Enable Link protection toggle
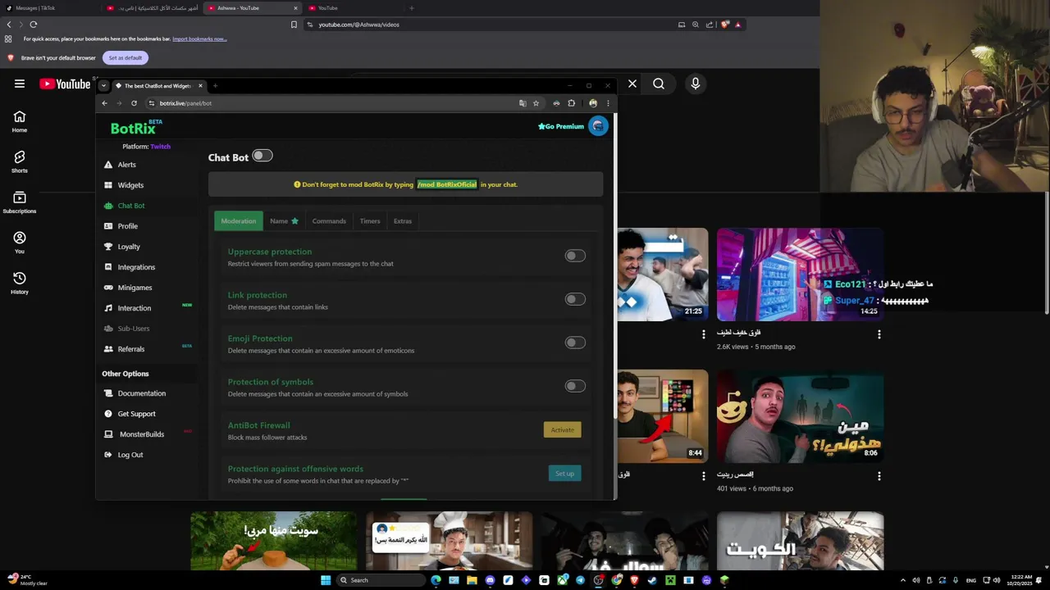Image resolution: width=1050 pixels, height=590 pixels. coord(575,299)
